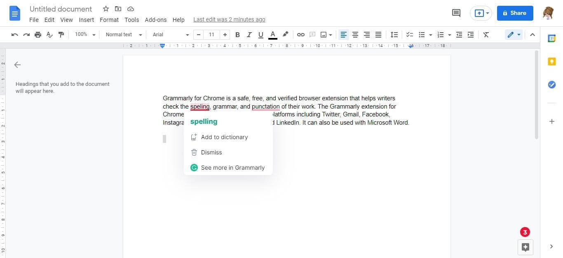
Task: Set right text alignment
Action: click(367, 35)
